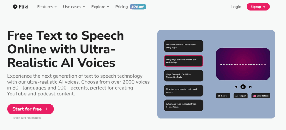Expand the Explore menu
This screenshot has height=130, width=286.
point(100,7)
